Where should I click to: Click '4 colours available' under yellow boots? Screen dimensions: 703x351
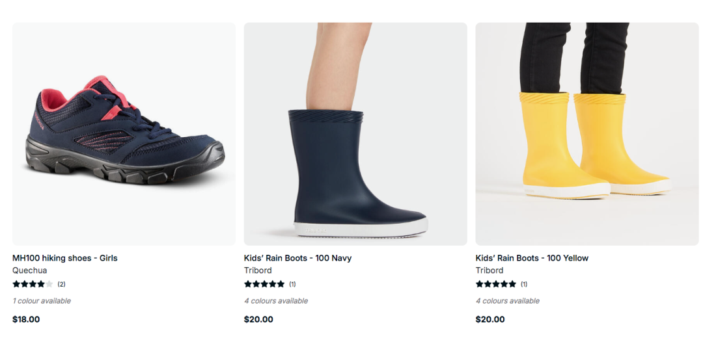[x=508, y=301]
